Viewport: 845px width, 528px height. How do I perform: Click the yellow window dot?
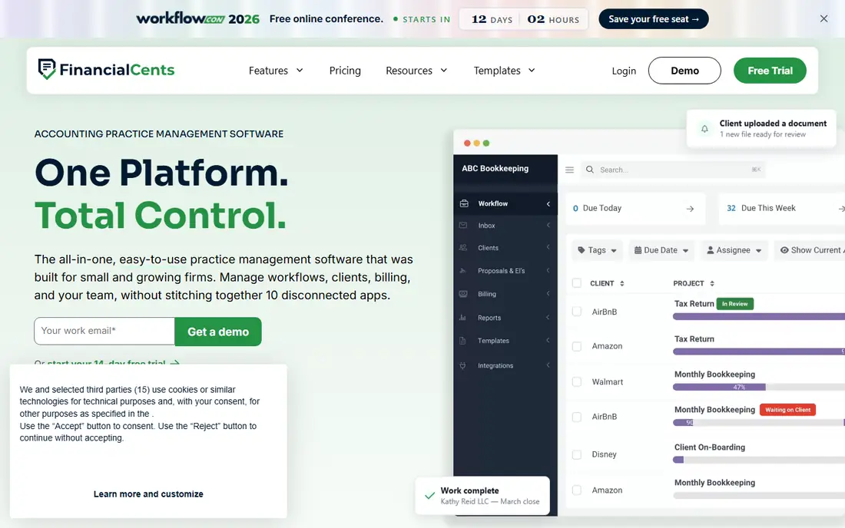(476, 144)
